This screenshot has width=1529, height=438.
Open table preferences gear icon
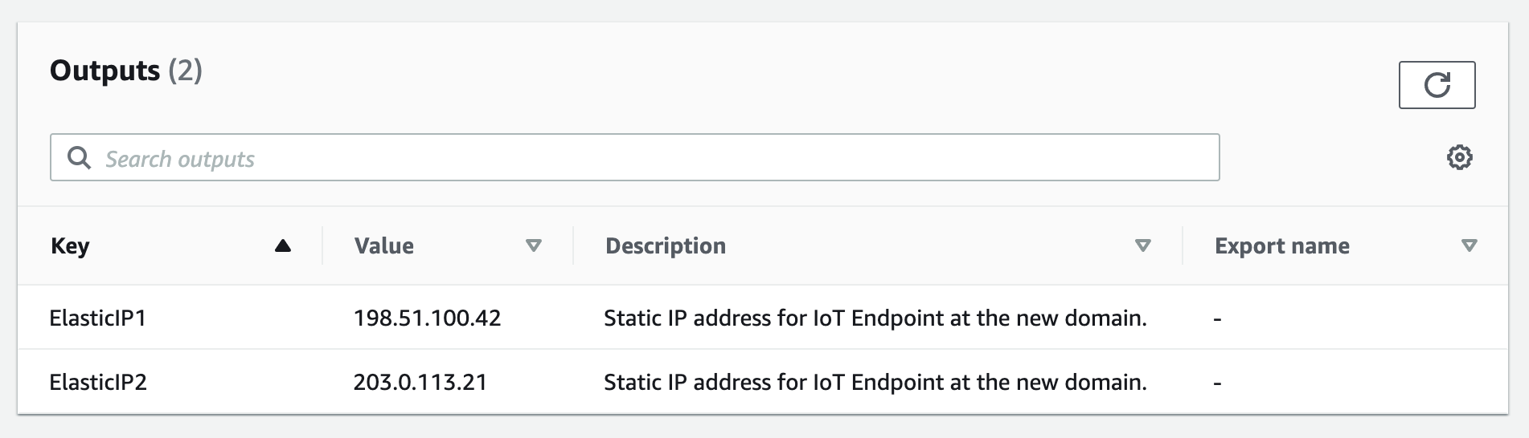coord(1459,157)
